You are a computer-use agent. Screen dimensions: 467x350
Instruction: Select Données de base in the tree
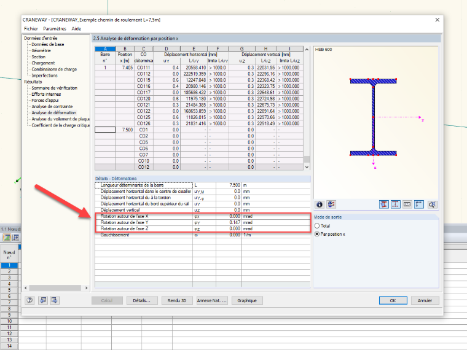click(x=48, y=44)
